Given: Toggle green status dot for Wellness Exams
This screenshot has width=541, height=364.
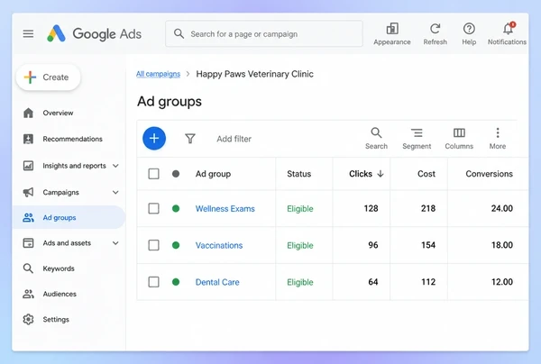Looking at the screenshot, I should pos(176,208).
